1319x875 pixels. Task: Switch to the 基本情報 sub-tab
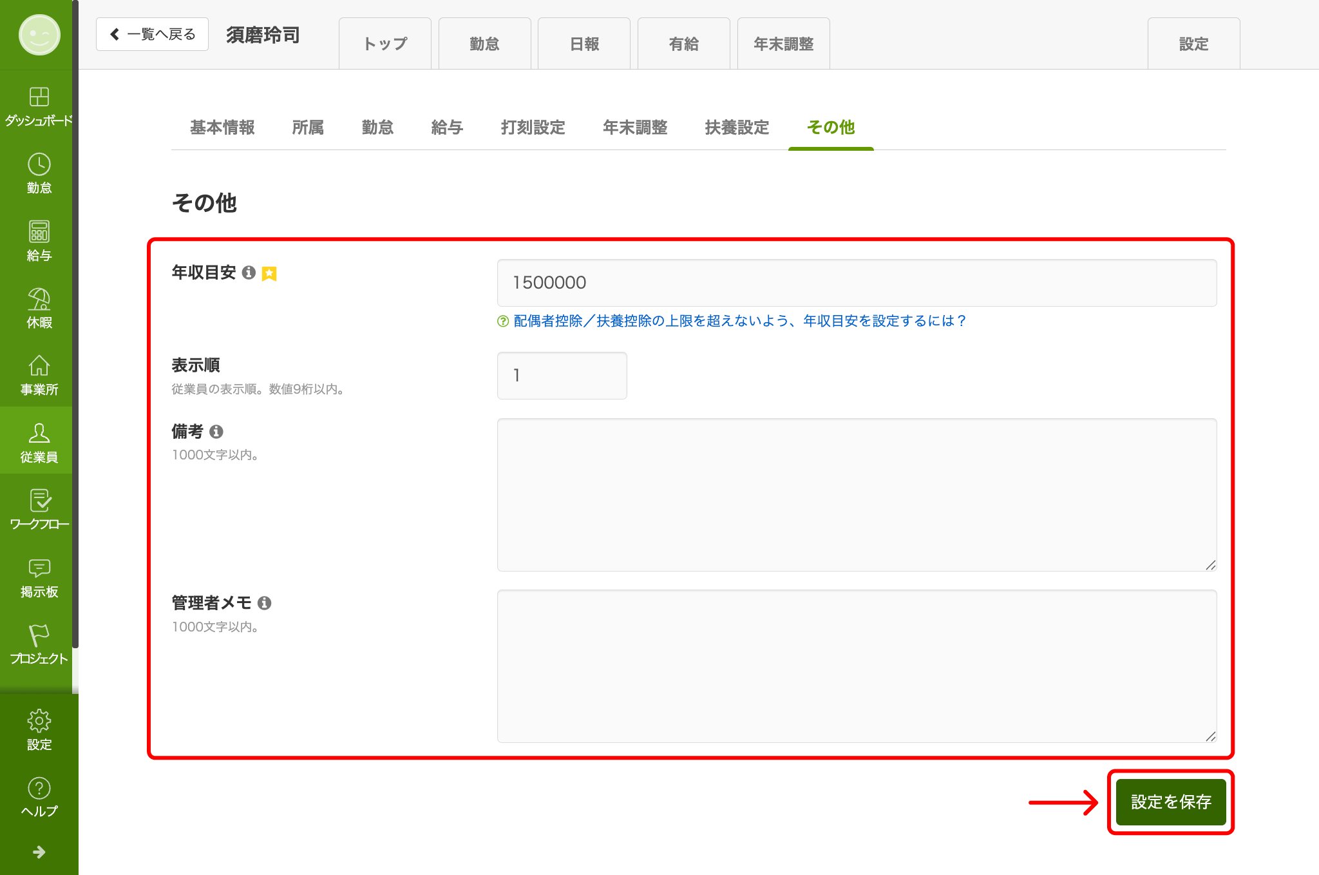click(x=222, y=128)
